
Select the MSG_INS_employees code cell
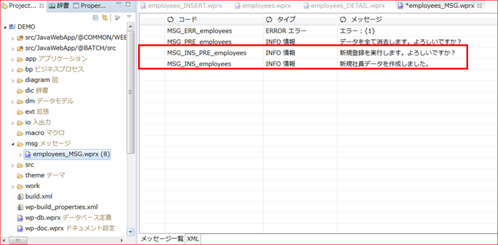pos(214,64)
